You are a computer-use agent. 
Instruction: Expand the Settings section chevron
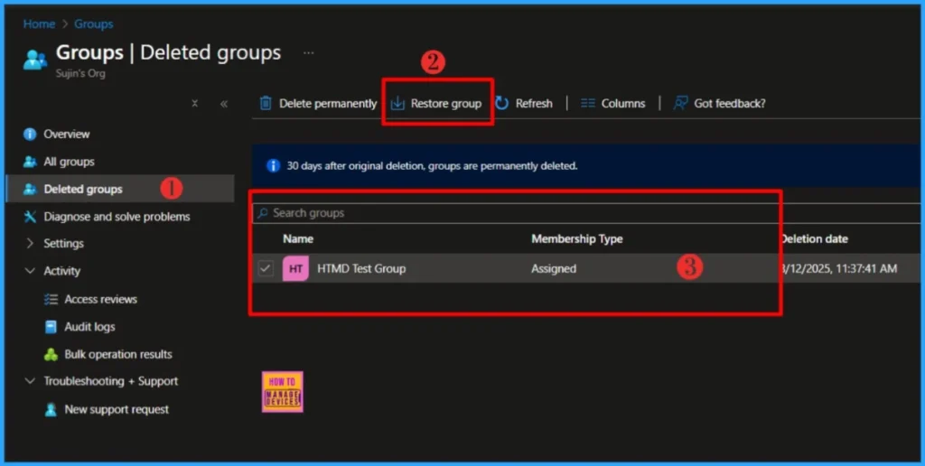click(x=30, y=243)
